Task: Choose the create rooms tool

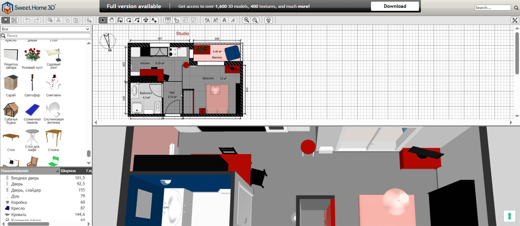Action: pos(129,20)
